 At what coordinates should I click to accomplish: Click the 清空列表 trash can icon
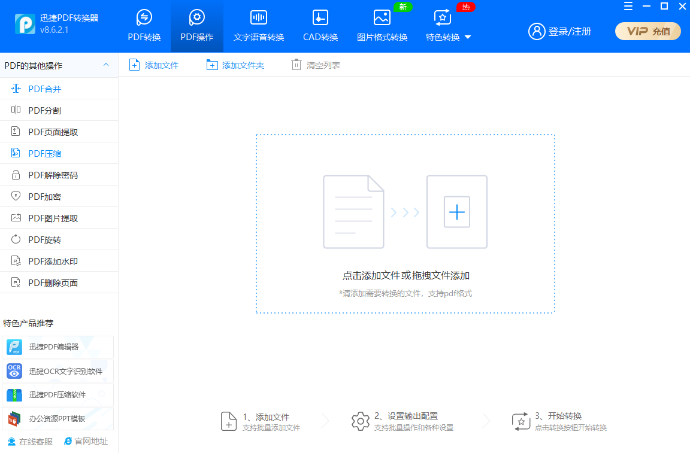point(296,65)
